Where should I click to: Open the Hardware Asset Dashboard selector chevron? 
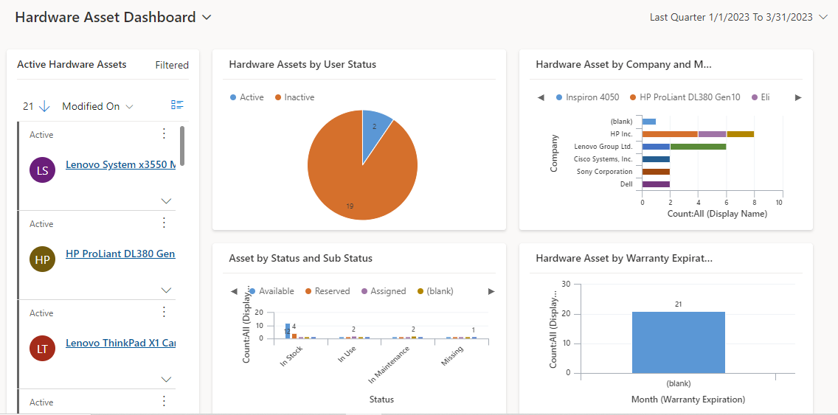tap(207, 18)
